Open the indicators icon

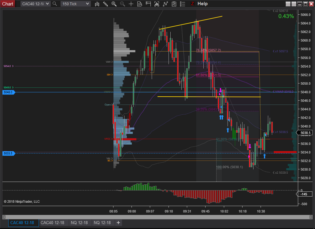(x=165, y=4)
